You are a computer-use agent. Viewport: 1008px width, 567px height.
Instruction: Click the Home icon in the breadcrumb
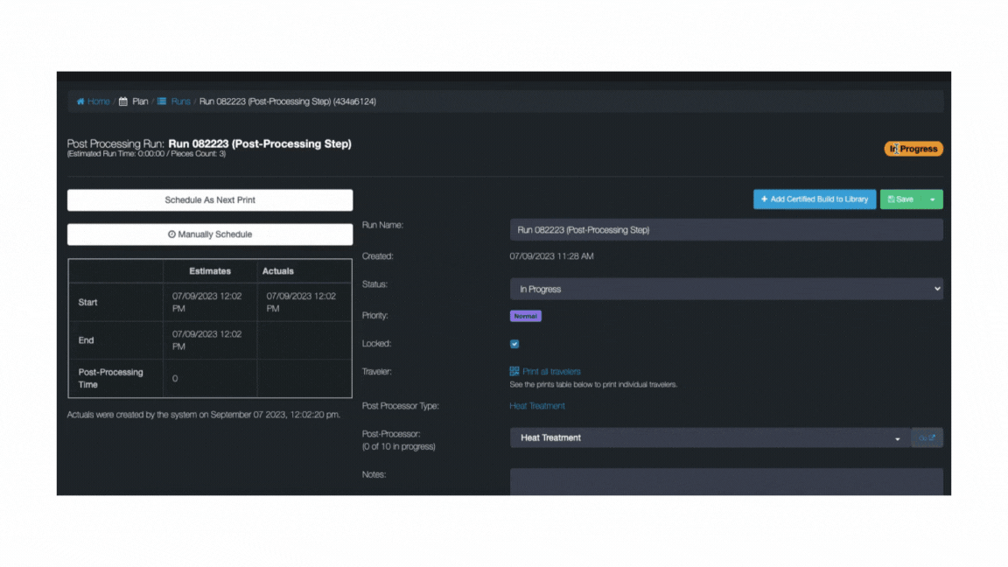[80, 101]
